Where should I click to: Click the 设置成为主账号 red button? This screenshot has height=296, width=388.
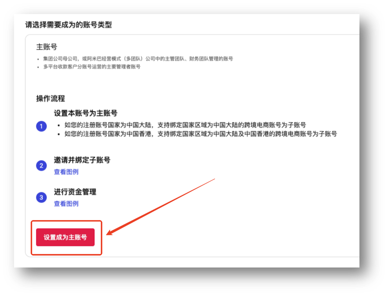(65, 237)
